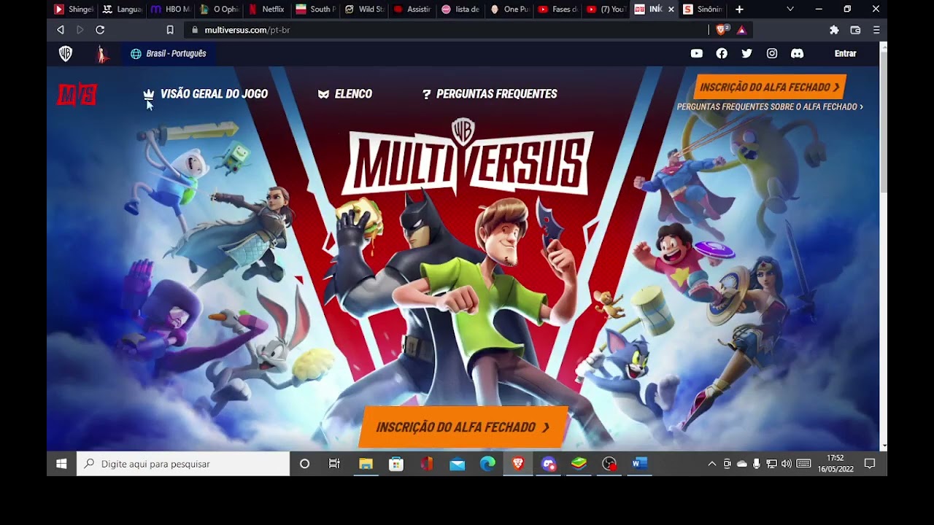Click bottom-center Inscrição do Alfa Fechado button
Viewport: 934px width, 525px height.
tap(463, 427)
